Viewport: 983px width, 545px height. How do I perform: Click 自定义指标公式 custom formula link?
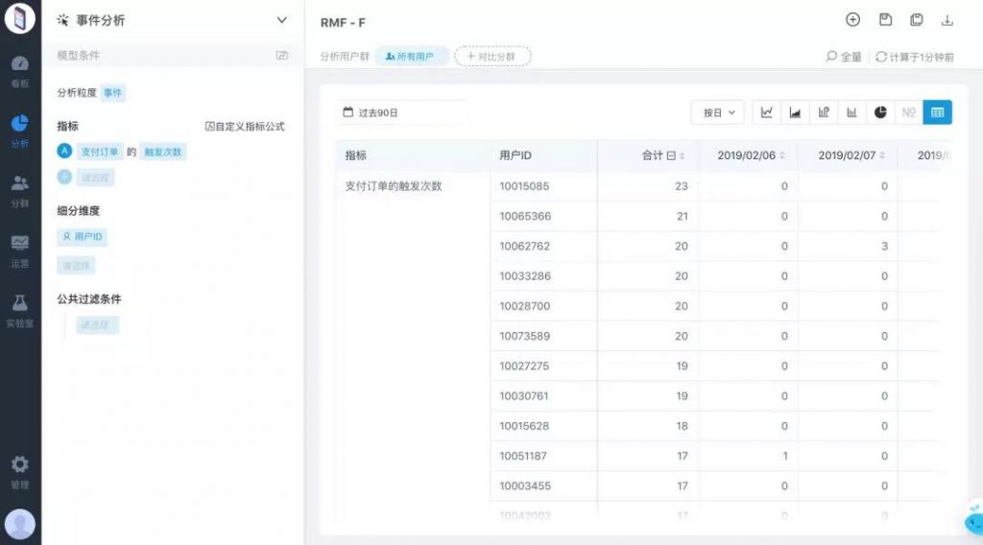[246, 127]
